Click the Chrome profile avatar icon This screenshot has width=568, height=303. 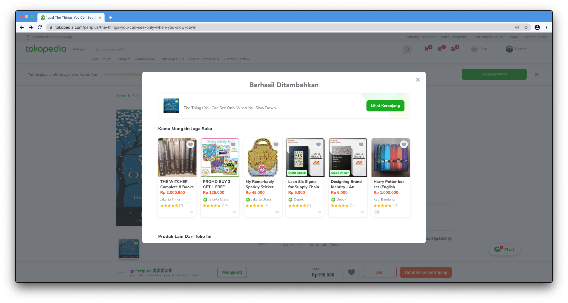coord(537,27)
